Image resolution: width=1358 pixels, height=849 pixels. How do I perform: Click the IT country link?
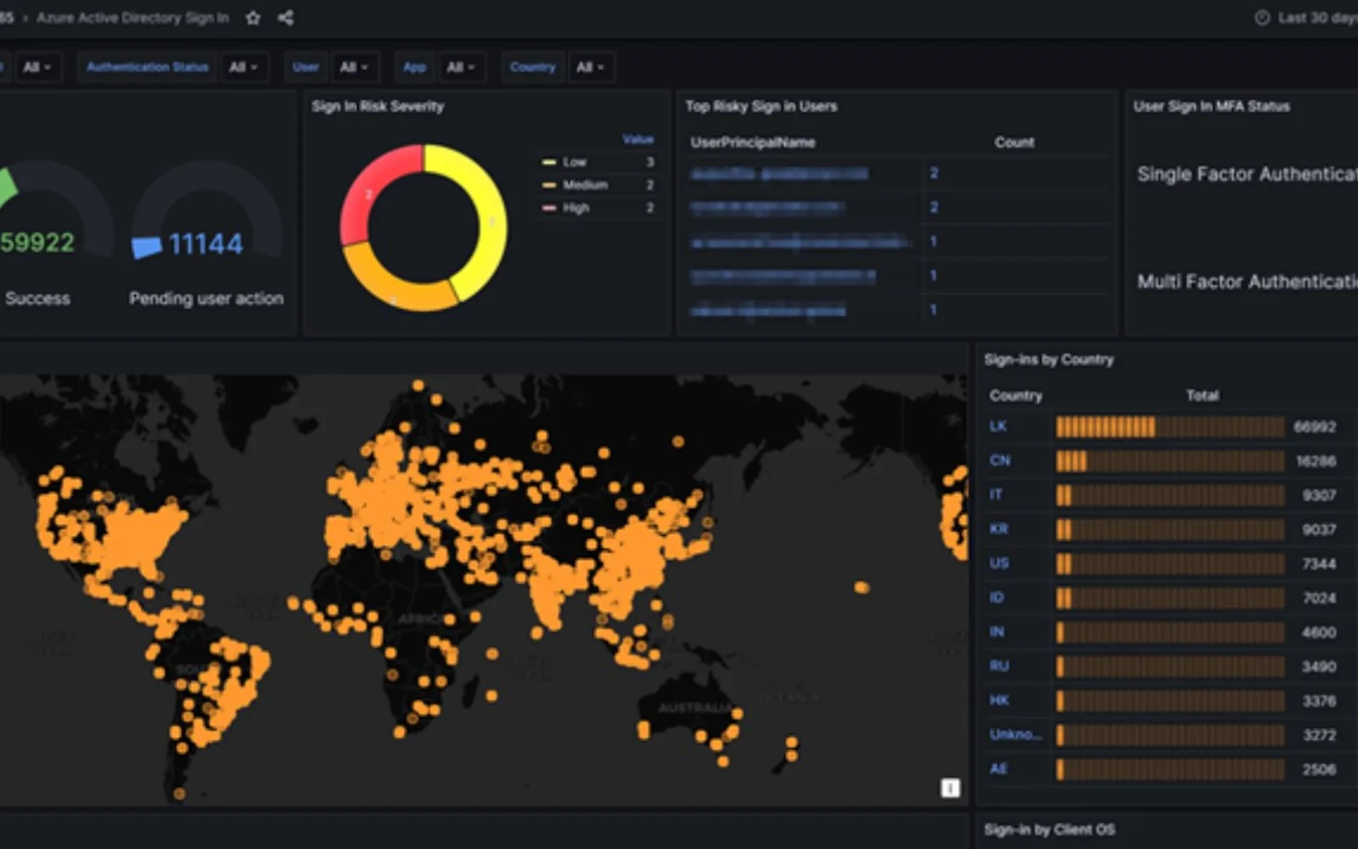(x=996, y=494)
